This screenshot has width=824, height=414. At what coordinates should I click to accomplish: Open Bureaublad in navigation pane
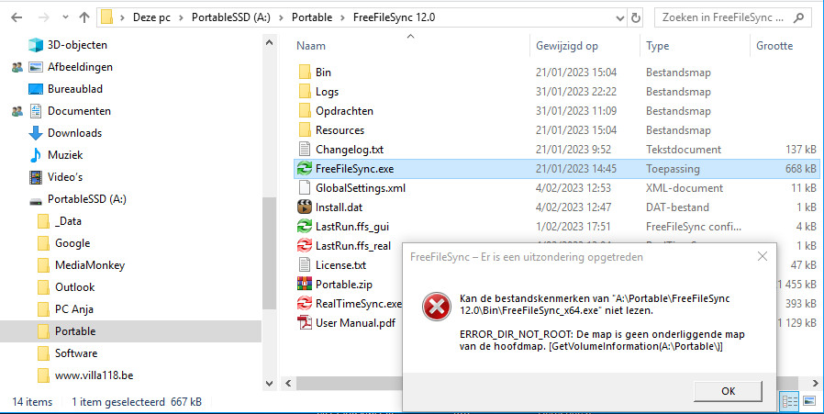click(x=74, y=89)
